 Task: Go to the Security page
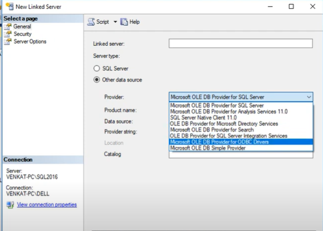pyautogui.click(x=23, y=34)
